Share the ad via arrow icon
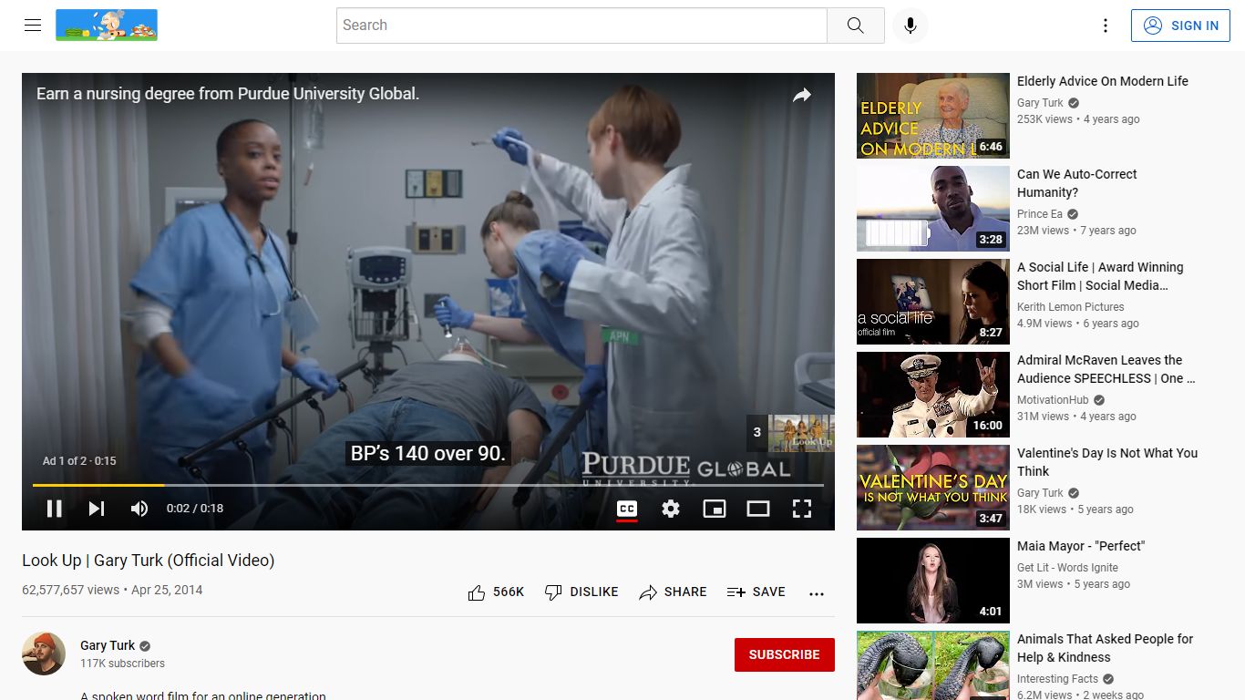Screen dimensions: 1245x700 802,95
